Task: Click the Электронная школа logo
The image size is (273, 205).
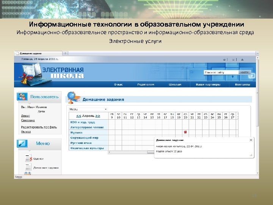Action: pos(52,75)
